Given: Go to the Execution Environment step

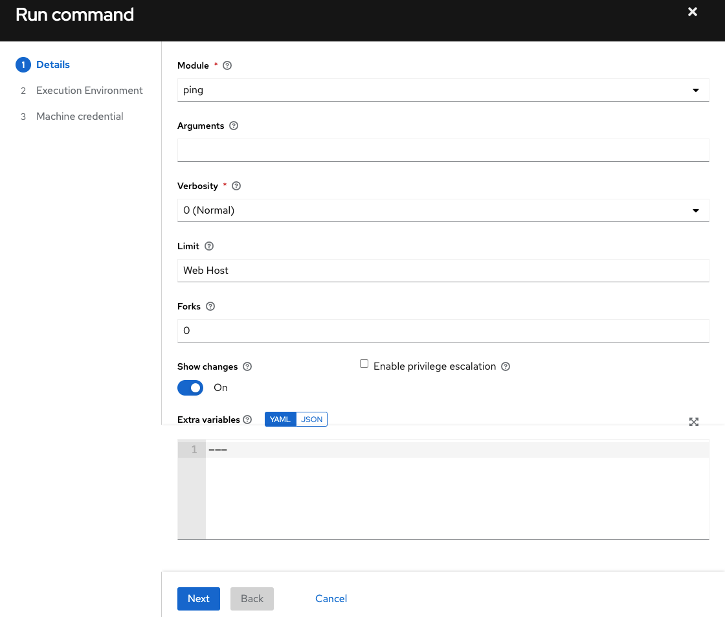Looking at the screenshot, I should (x=89, y=90).
